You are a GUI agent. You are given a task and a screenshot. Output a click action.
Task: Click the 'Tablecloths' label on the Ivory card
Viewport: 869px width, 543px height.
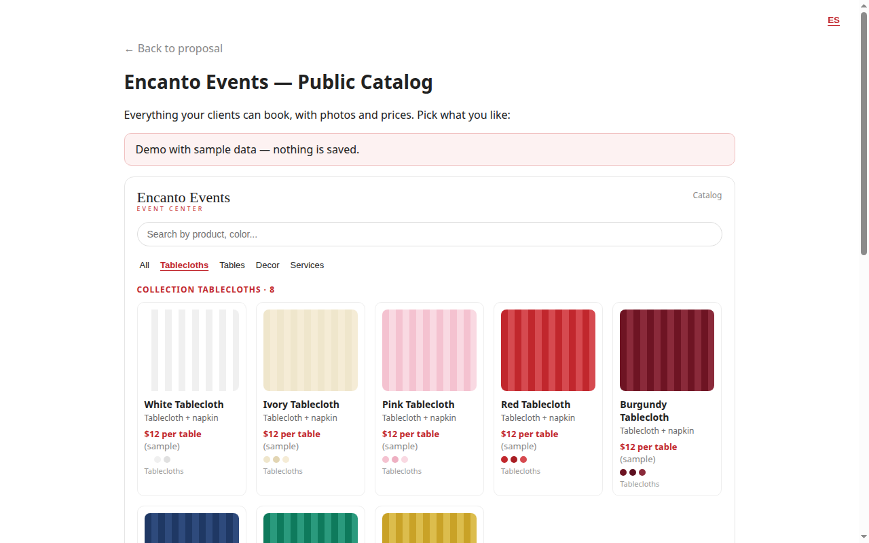[x=283, y=471]
